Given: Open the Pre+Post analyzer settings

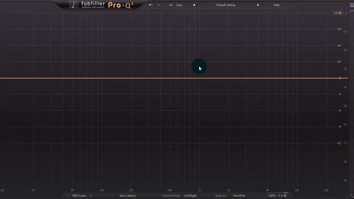Looking at the screenshot, I should pyautogui.click(x=239, y=196).
